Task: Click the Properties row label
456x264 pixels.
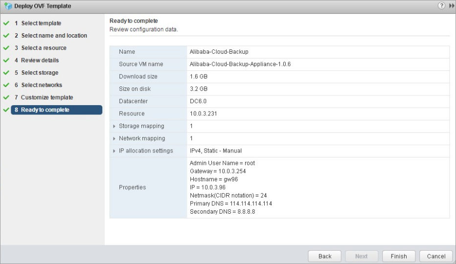Action: point(132,188)
